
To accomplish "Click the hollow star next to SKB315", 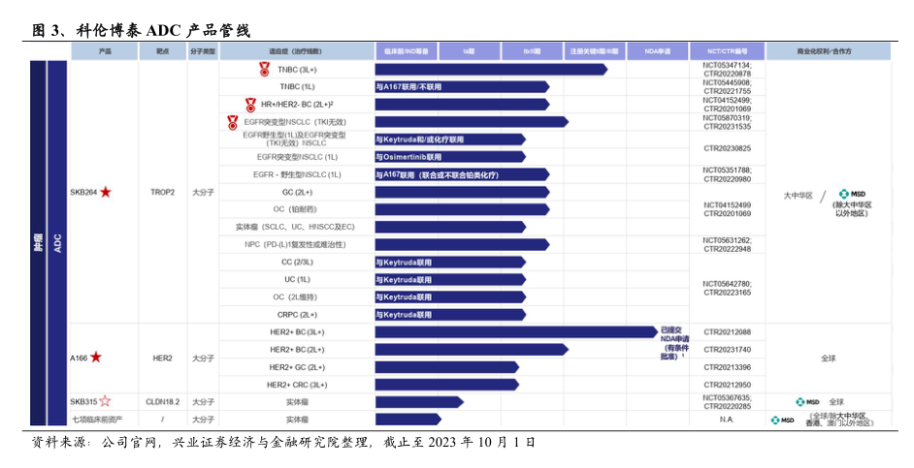I will pyautogui.click(x=106, y=401).
